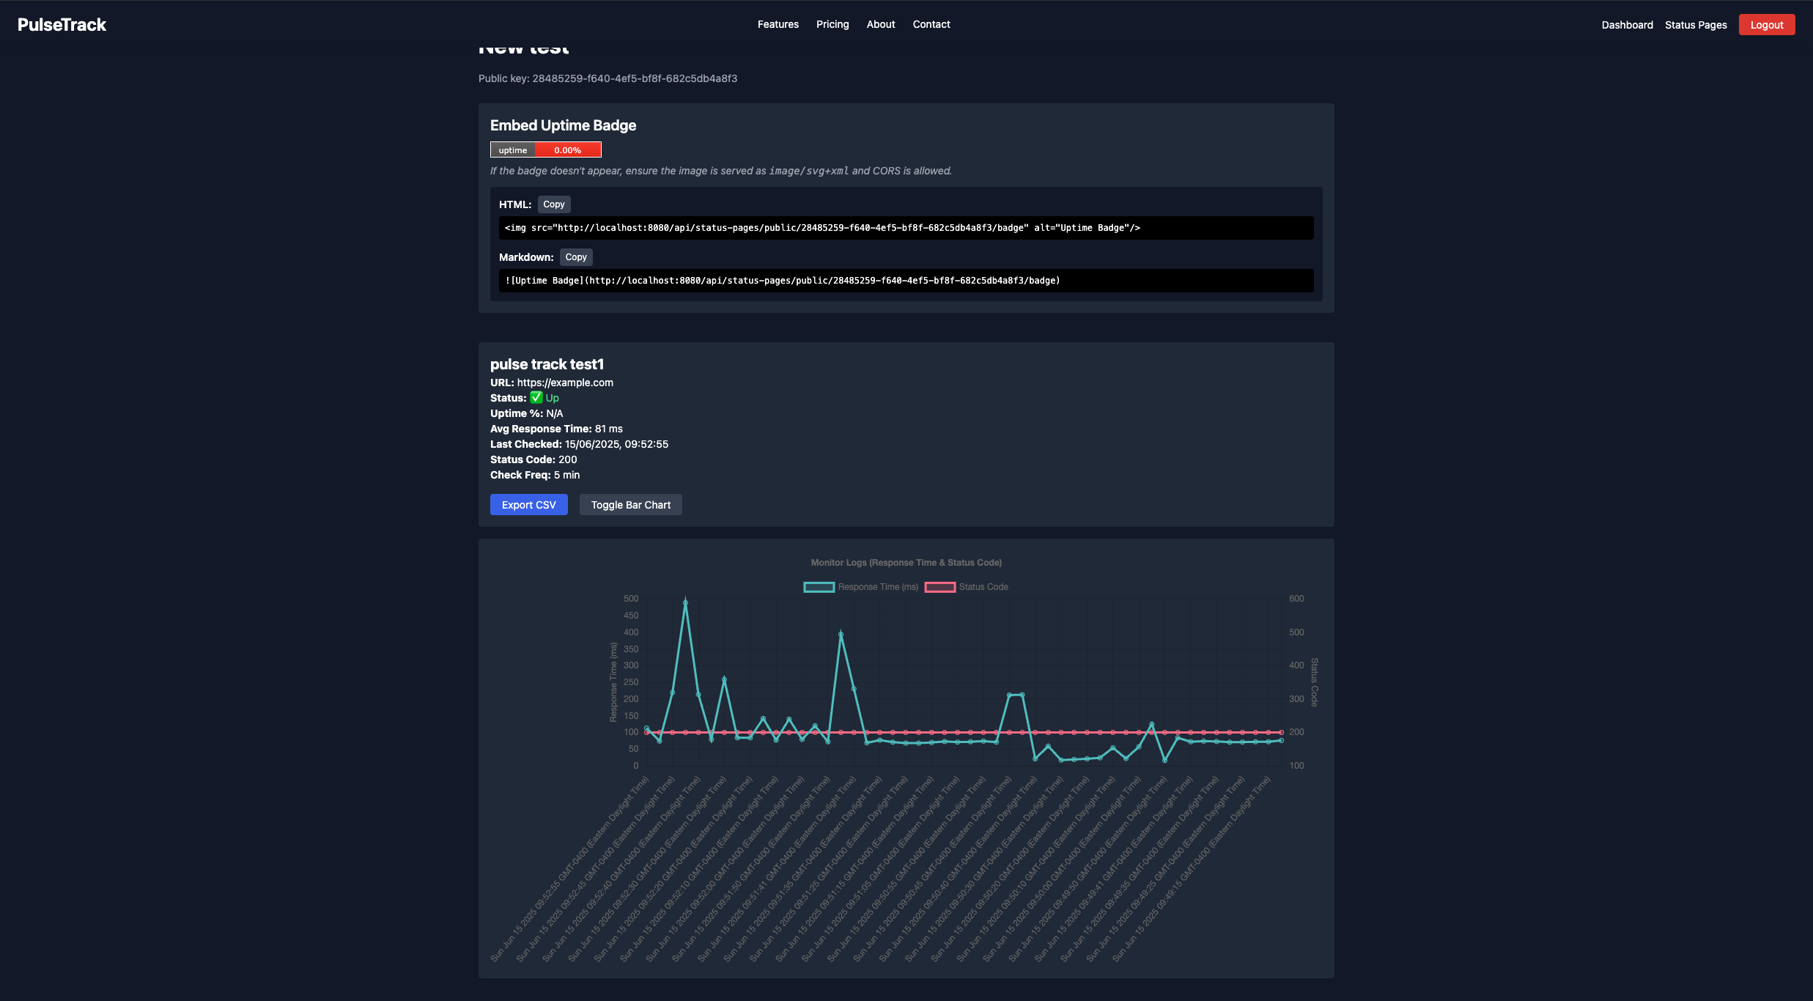This screenshot has height=1001, width=1813.
Task: Click the Status Code 200 text
Action: 533,459
